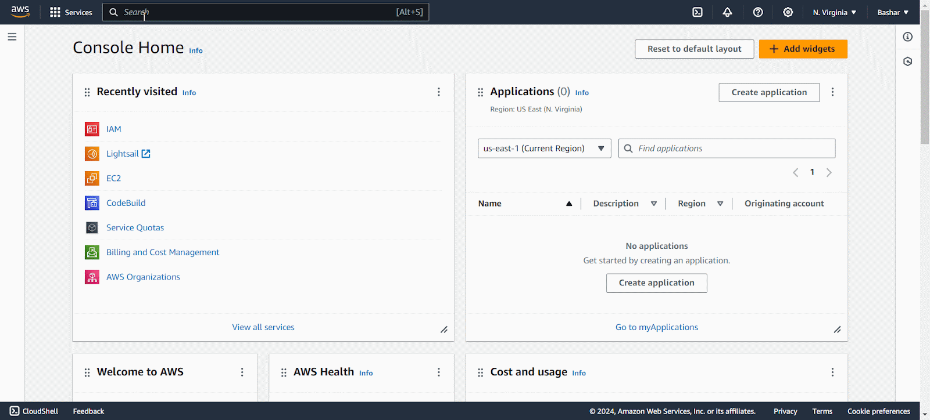
Task: Click the Feedback footer link
Action: [x=88, y=411]
